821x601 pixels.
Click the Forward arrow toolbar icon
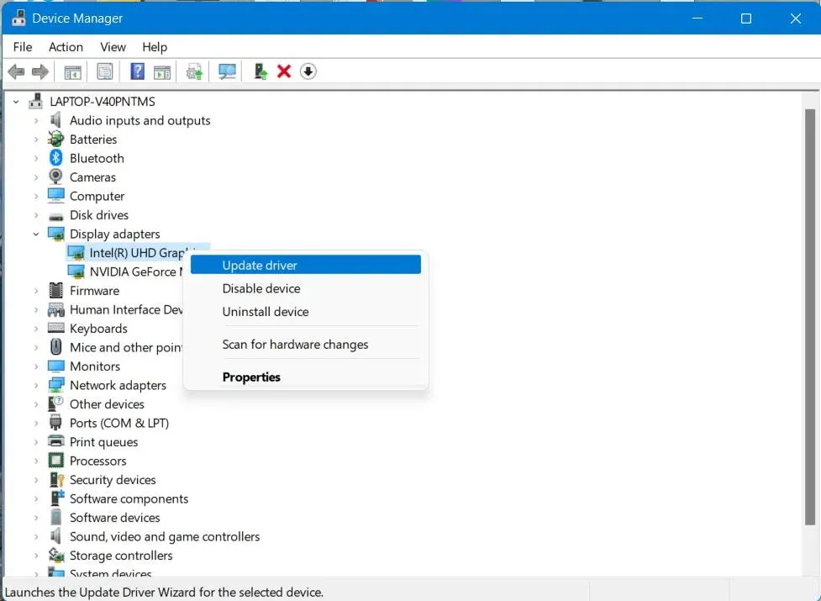tap(40, 71)
